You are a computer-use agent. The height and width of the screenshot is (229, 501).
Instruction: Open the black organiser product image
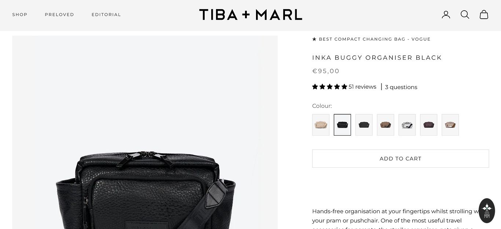(x=145, y=132)
